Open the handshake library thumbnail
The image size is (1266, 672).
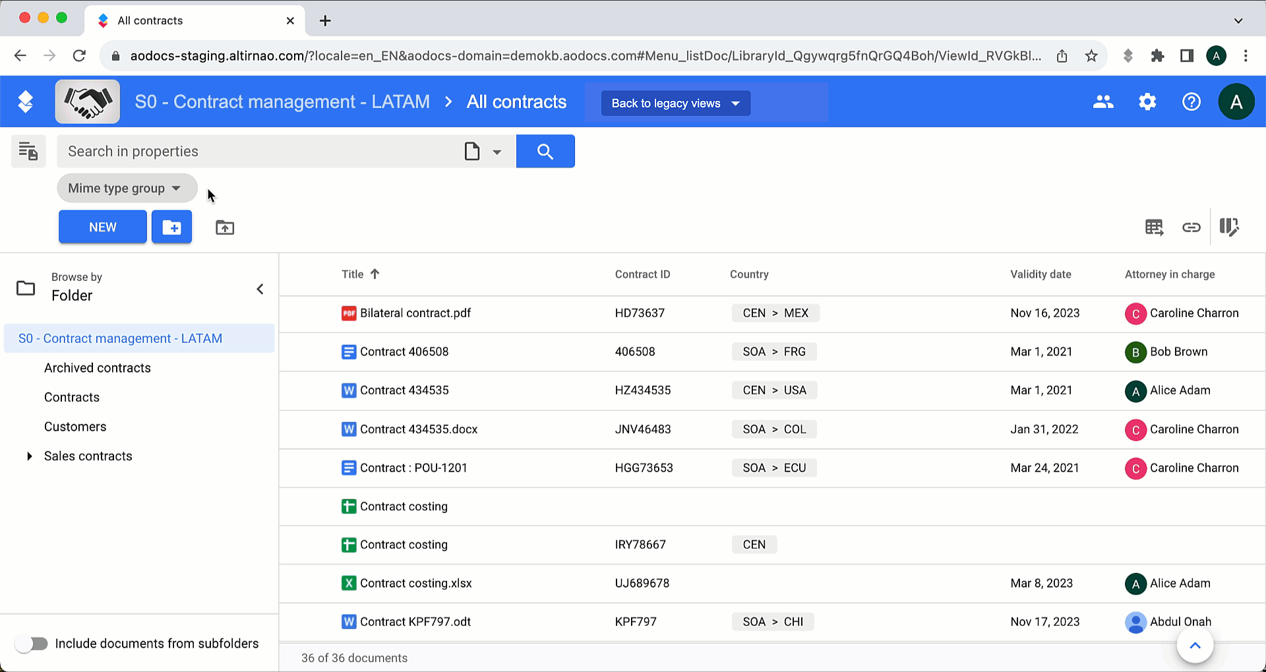click(88, 102)
